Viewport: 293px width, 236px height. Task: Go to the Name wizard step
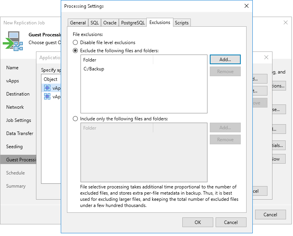tap(12, 68)
